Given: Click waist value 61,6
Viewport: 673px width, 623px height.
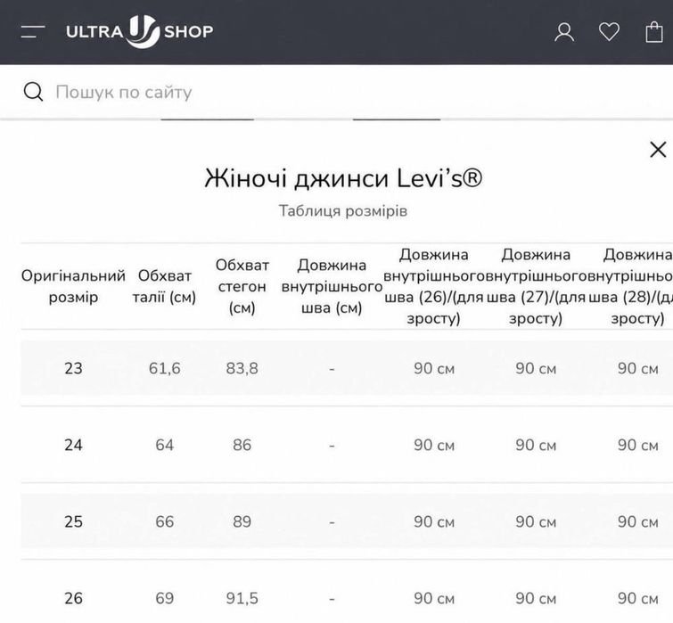Looking at the screenshot, I should 164,368.
